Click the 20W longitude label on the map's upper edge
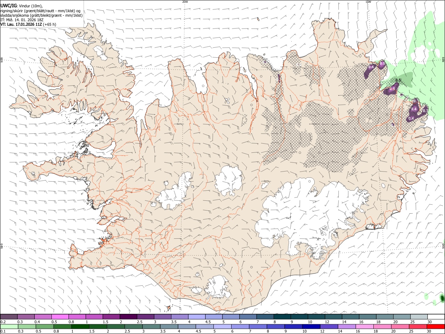This screenshot has height=334, width=445. coord(185,2)
